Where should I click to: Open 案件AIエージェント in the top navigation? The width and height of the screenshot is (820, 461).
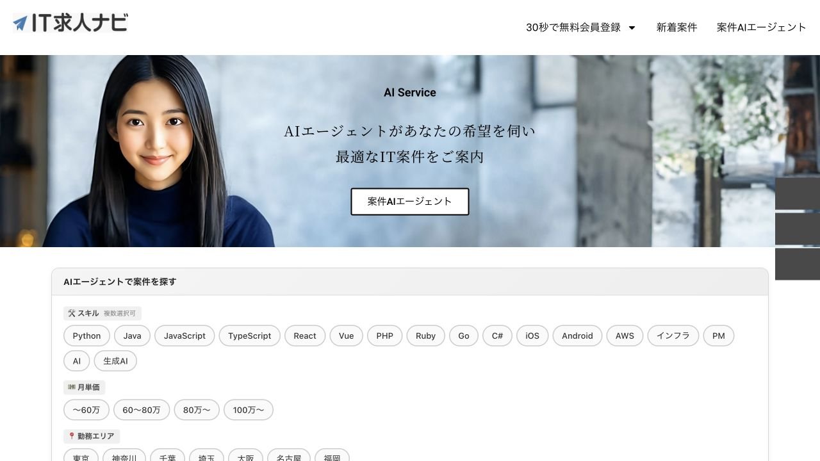[x=761, y=28]
